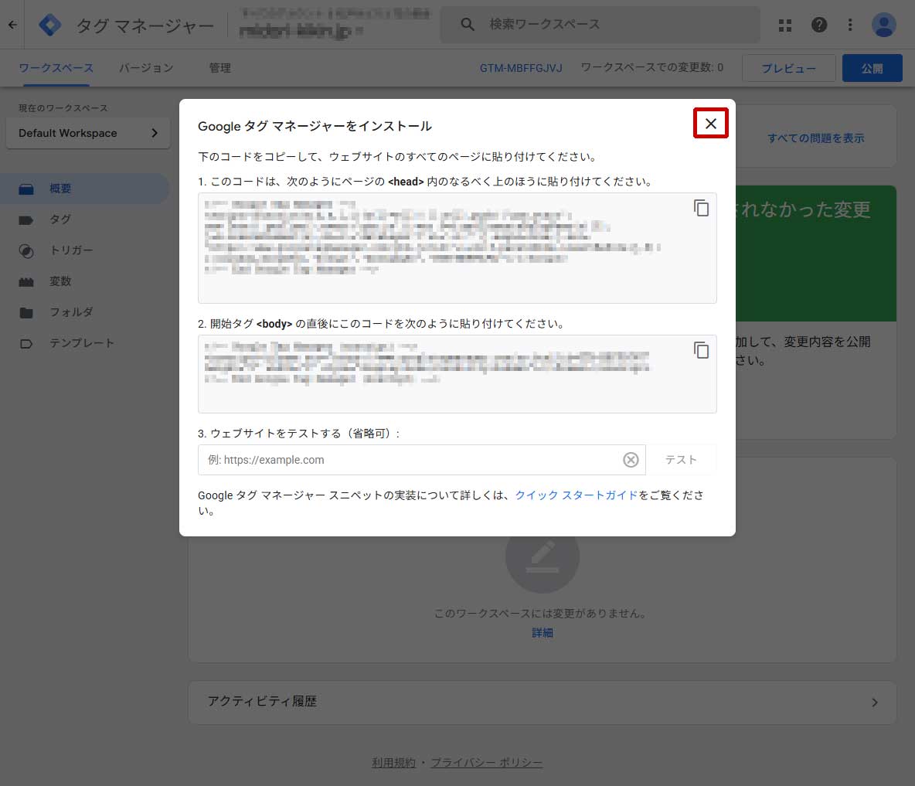Click the head code snippet box
Image resolution: width=915 pixels, height=786 pixels.
[457, 248]
